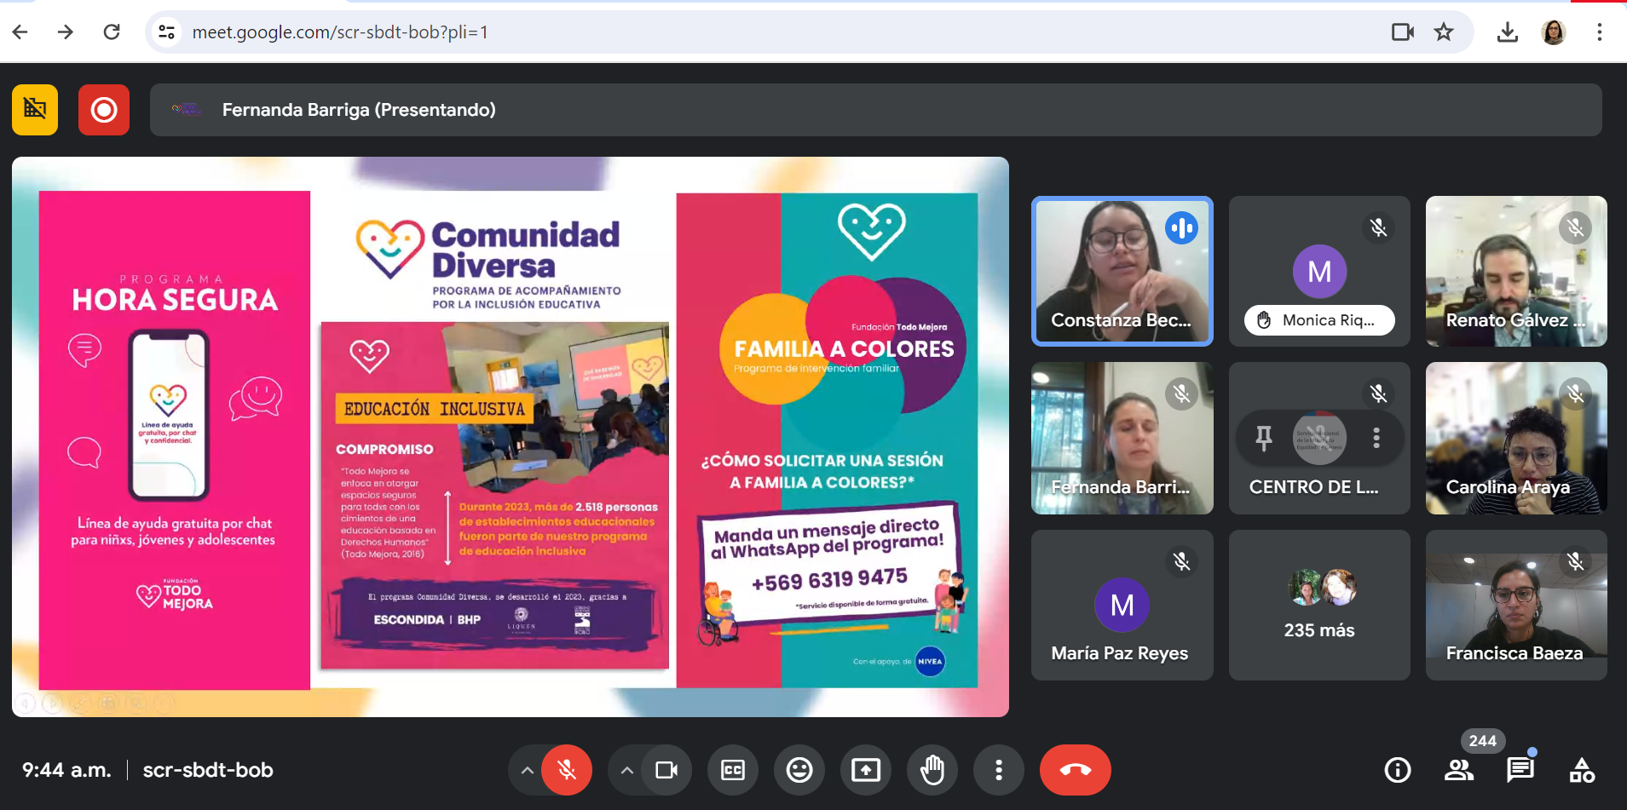Go forward in browser history
1627x810 pixels.
pos(65,32)
